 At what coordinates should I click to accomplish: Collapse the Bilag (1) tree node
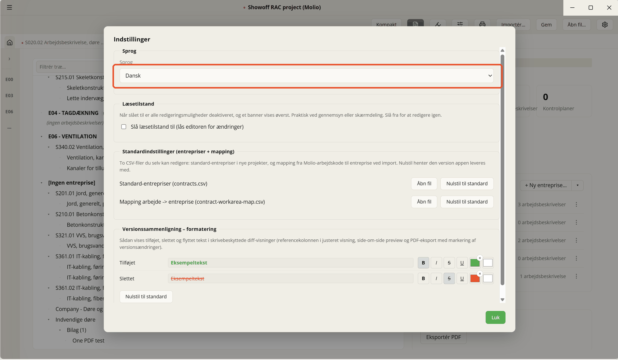(60, 330)
